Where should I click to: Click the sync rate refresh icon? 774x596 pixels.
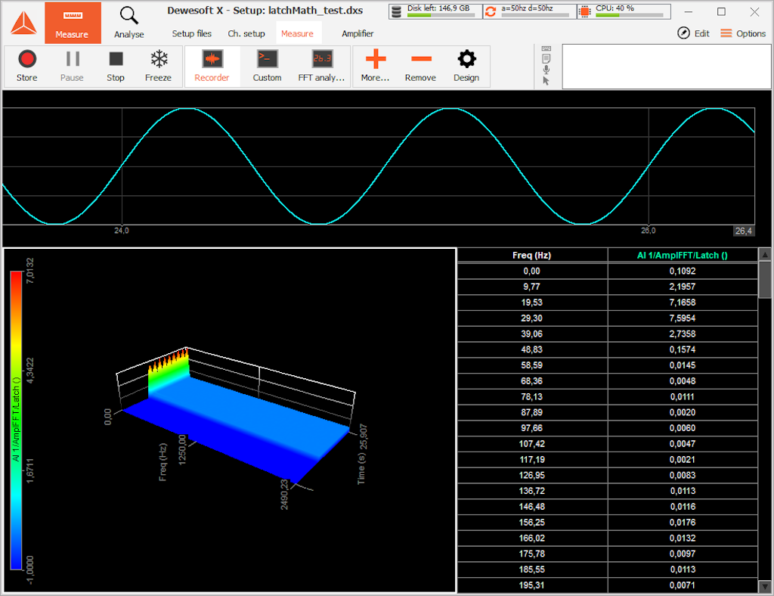[490, 11]
